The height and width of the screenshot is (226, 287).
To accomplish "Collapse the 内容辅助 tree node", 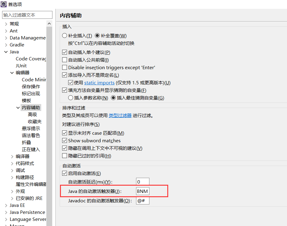I will click(x=18, y=108).
